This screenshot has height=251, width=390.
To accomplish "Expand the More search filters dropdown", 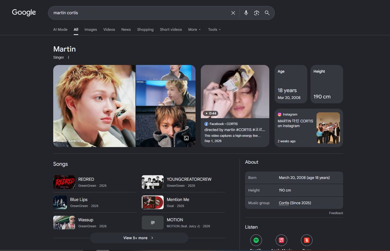I will tap(194, 30).
